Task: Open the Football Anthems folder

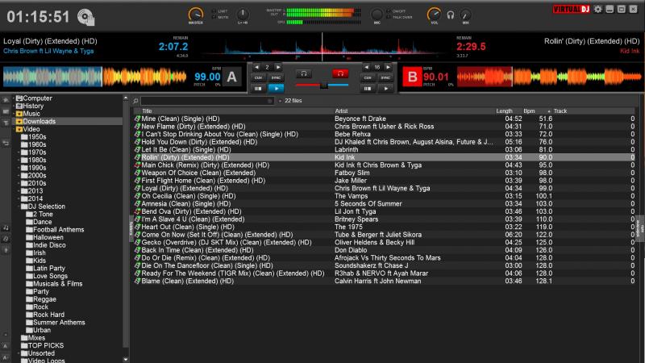Action: click(x=55, y=230)
